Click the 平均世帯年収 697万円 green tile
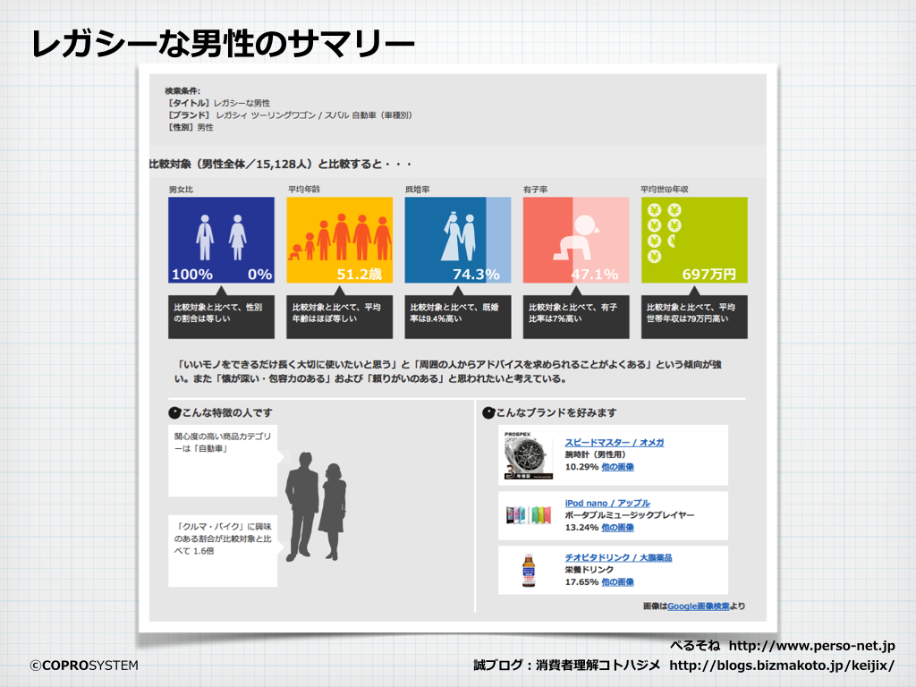The width and height of the screenshot is (916, 687). click(x=694, y=240)
